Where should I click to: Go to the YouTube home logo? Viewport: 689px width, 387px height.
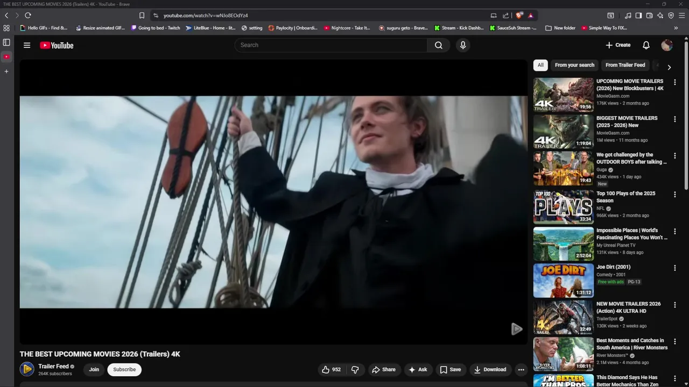point(57,45)
